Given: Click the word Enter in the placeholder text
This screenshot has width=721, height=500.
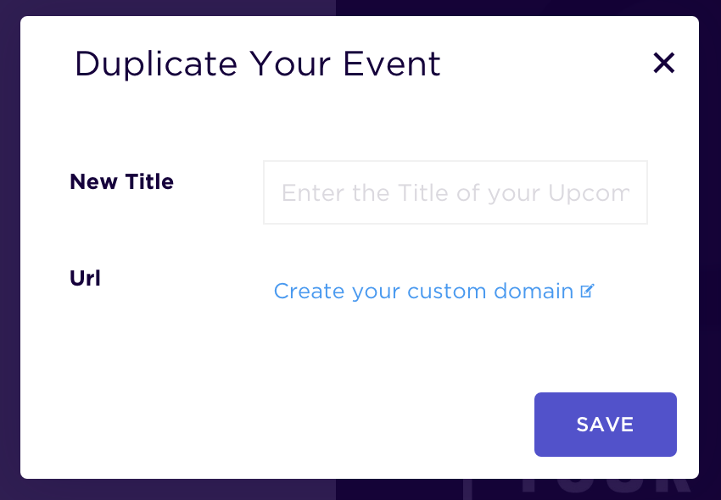Looking at the screenshot, I should (314, 193).
